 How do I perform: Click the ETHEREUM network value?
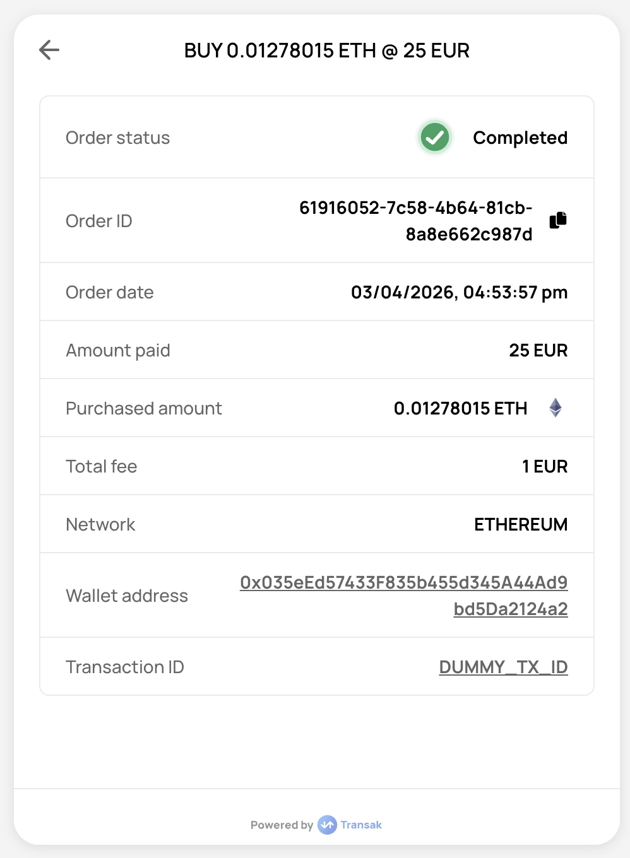click(x=520, y=524)
